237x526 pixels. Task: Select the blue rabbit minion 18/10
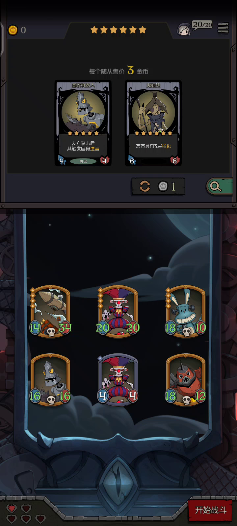(186, 311)
